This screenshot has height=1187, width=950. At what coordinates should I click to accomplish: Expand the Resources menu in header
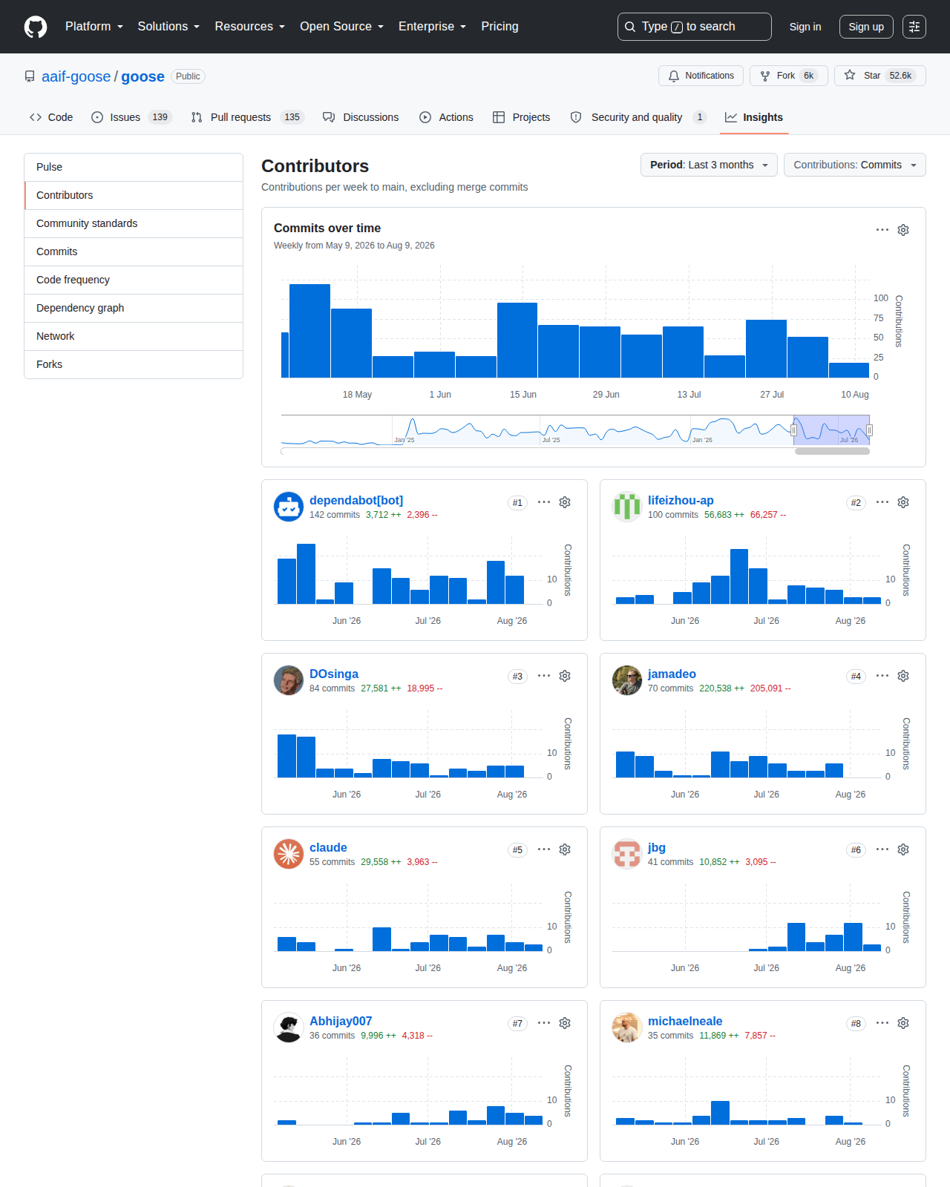tap(250, 27)
